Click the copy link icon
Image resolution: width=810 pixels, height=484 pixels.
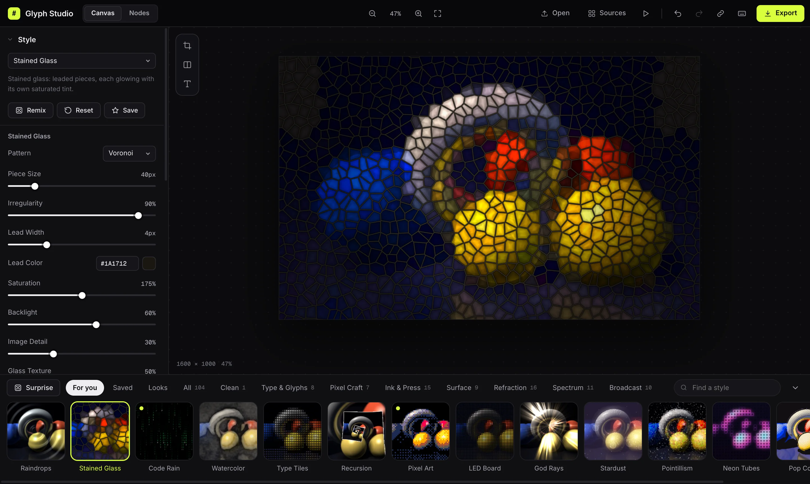(x=720, y=14)
